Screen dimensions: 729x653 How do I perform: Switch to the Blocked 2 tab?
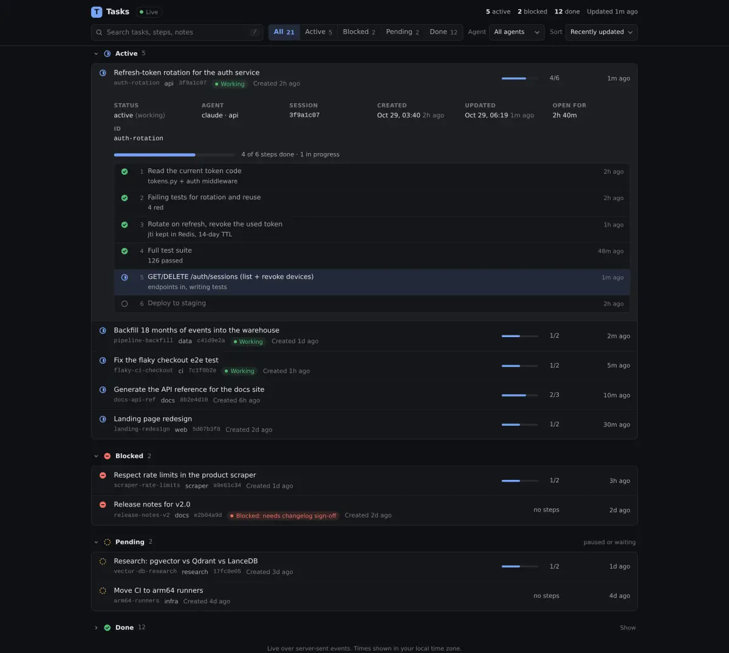click(x=359, y=32)
